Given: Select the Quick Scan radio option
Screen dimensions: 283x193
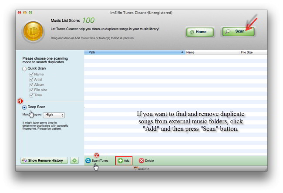Looking at the screenshot, I should [x=24, y=69].
